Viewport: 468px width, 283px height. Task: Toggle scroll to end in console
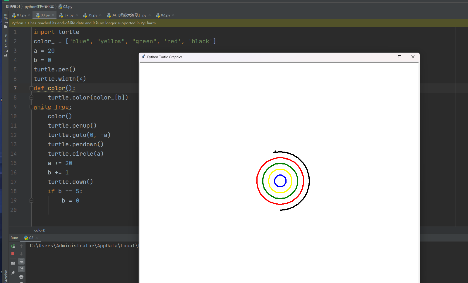click(21, 269)
